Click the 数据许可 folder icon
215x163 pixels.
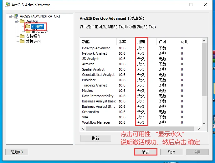click(x=22, y=41)
